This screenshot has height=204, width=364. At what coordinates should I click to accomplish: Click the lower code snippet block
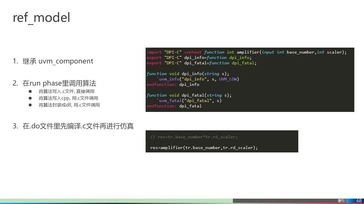pos(222,141)
